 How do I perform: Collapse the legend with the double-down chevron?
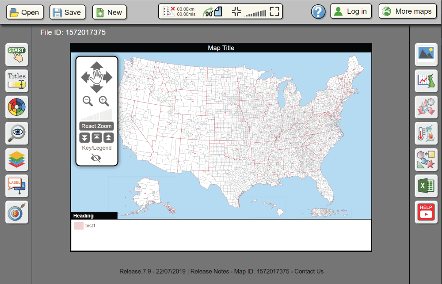85,137
